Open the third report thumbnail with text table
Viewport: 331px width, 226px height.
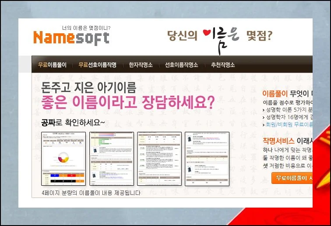pyautogui.click(x=159, y=159)
